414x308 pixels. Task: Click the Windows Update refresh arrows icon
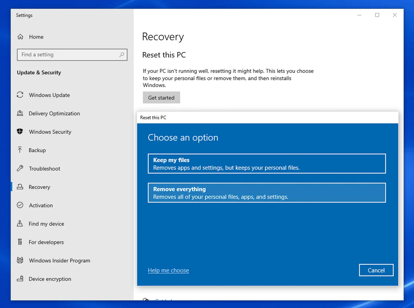[20, 95]
